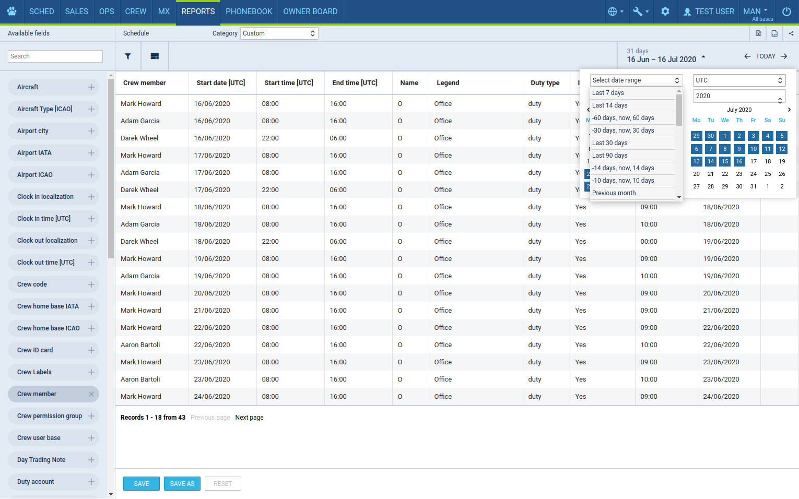This screenshot has width=799, height=499.
Task: Click the share report icon
Action: pyautogui.click(x=791, y=33)
